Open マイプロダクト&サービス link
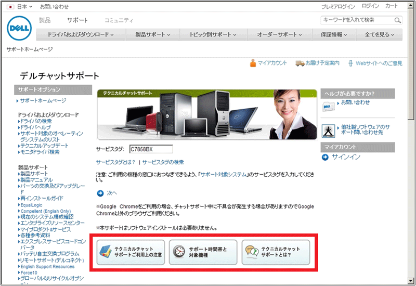The image size is (416, 286). tap(46, 229)
